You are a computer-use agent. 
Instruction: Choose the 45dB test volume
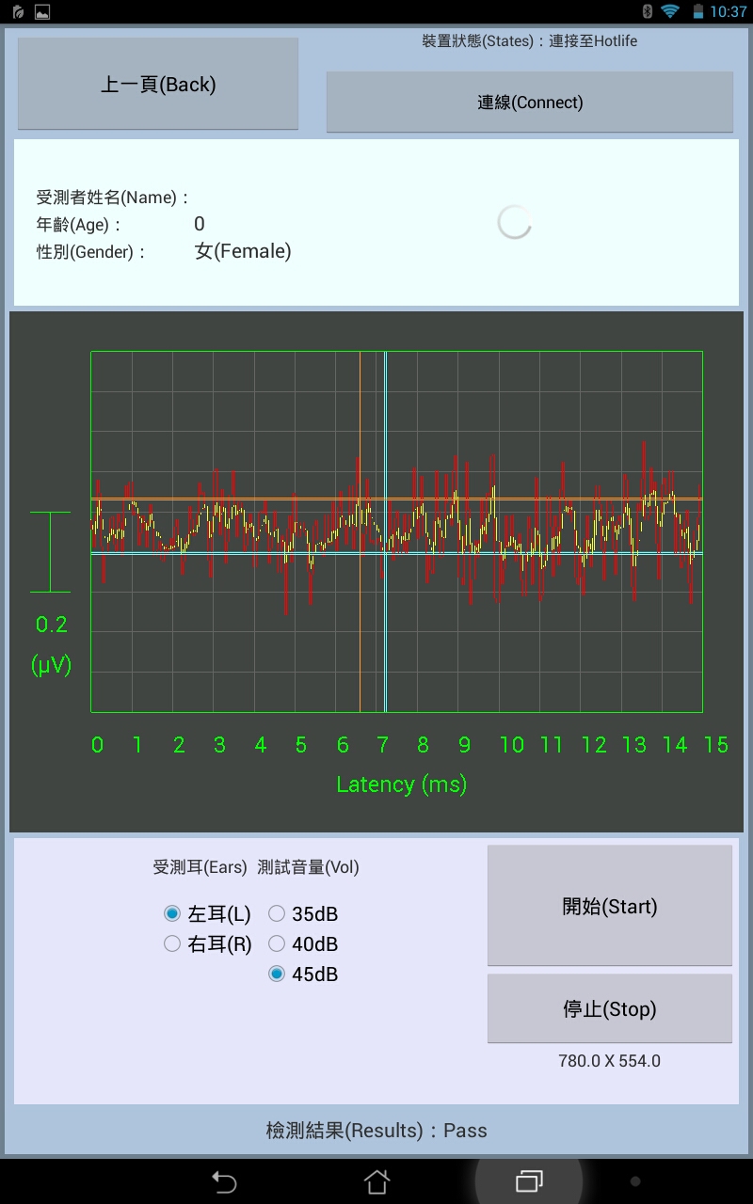pos(303,974)
